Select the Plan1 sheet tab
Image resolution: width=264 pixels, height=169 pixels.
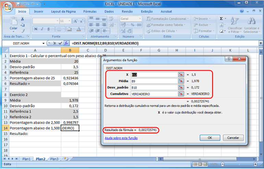tap(26, 159)
